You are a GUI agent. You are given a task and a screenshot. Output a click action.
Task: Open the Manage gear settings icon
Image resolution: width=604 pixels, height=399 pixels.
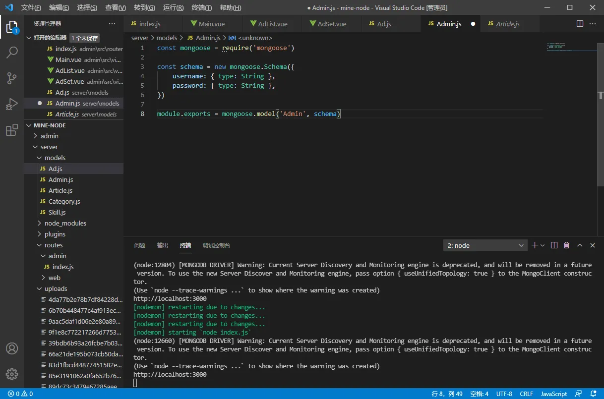tap(12, 374)
